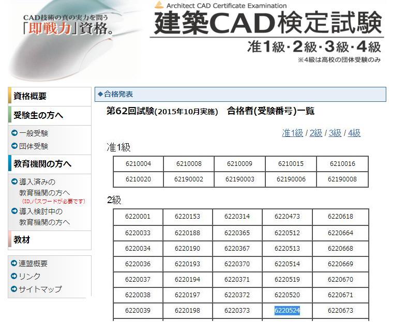Select cell 6220314
The width and height of the screenshot is (393, 322).
[x=237, y=217]
